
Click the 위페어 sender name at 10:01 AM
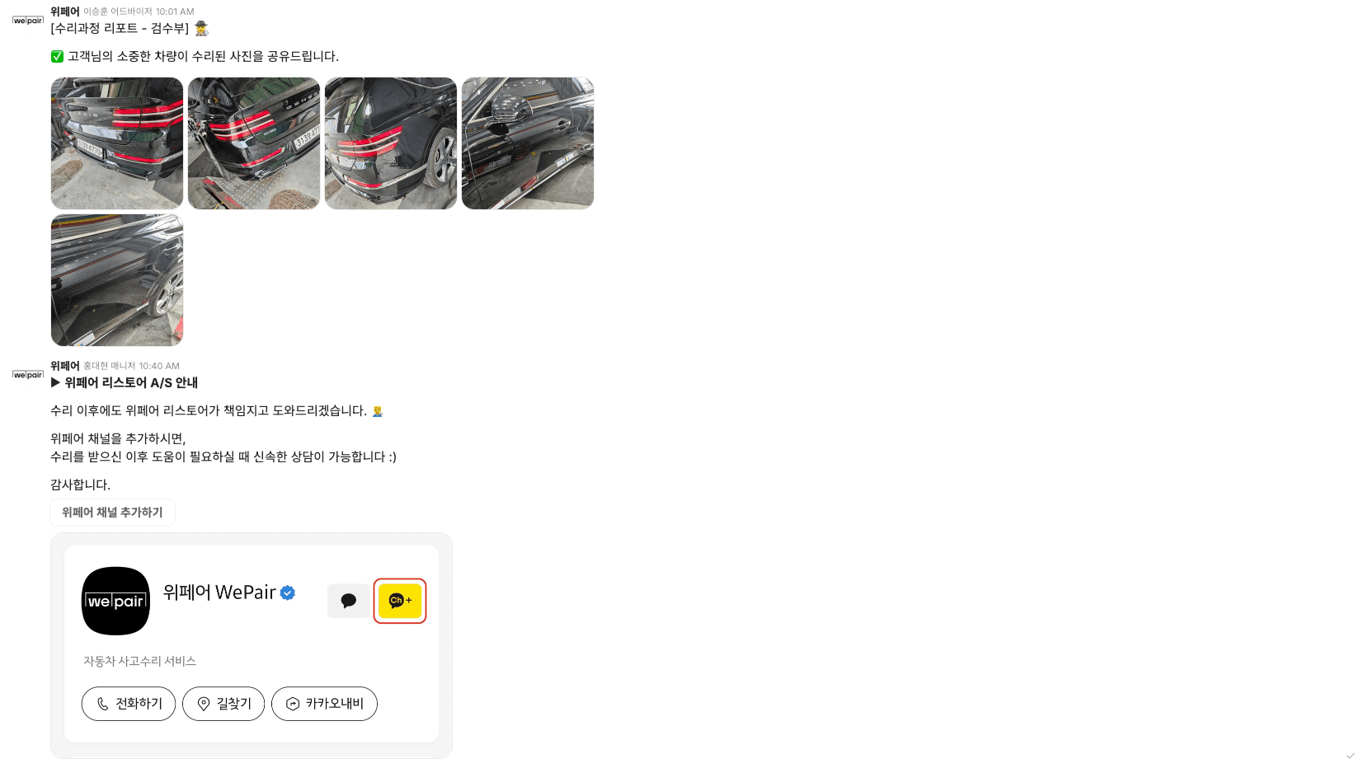(x=65, y=12)
